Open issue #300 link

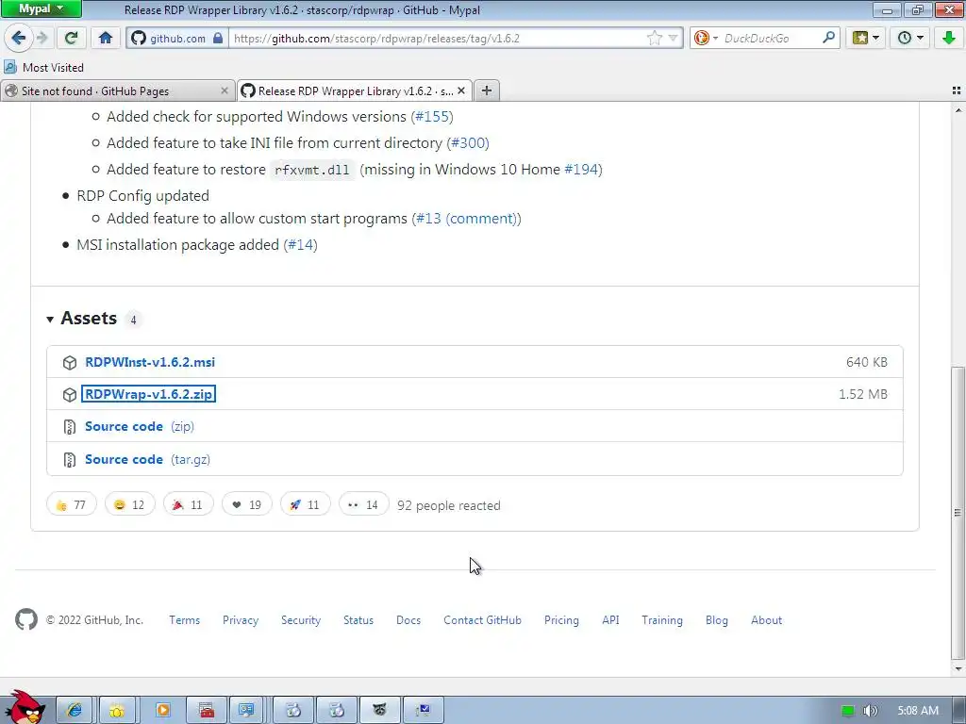(468, 143)
